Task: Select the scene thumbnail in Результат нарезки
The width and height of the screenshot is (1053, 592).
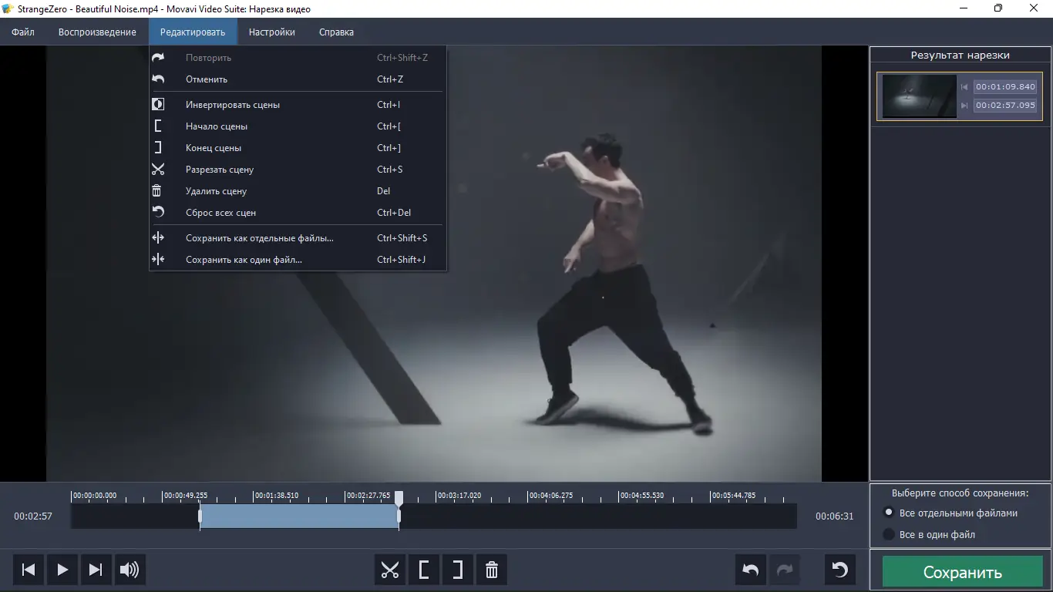Action: [920, 96]
